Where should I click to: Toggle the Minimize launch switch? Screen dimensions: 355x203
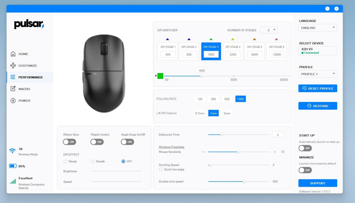(x=305, y=170)
